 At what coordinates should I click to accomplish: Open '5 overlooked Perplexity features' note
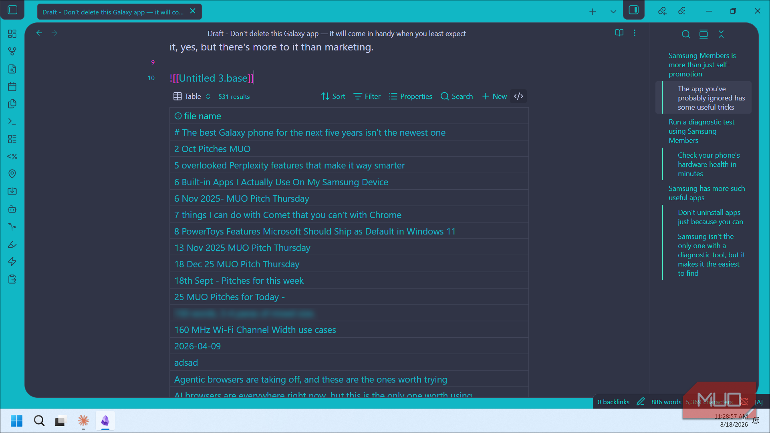pyautogui.click(x=289, y=165)
